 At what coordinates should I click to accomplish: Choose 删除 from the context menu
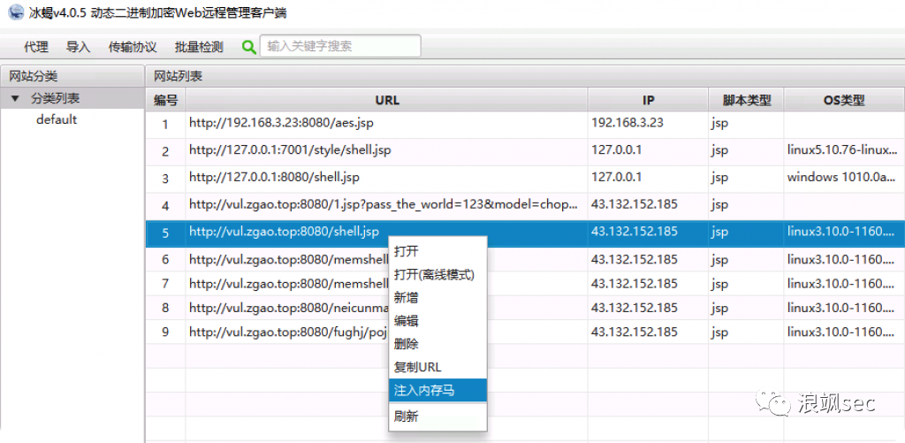coord(437,344)
